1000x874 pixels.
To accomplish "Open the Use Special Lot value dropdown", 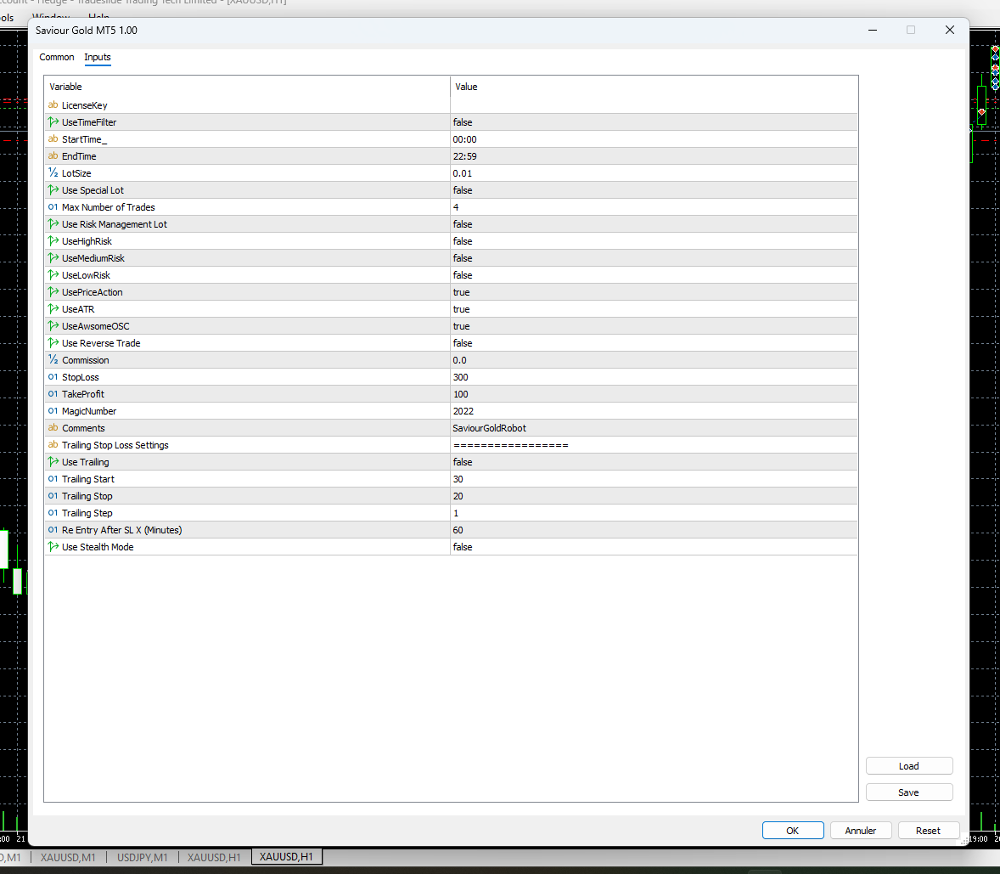I will click(x=463, y=190).
